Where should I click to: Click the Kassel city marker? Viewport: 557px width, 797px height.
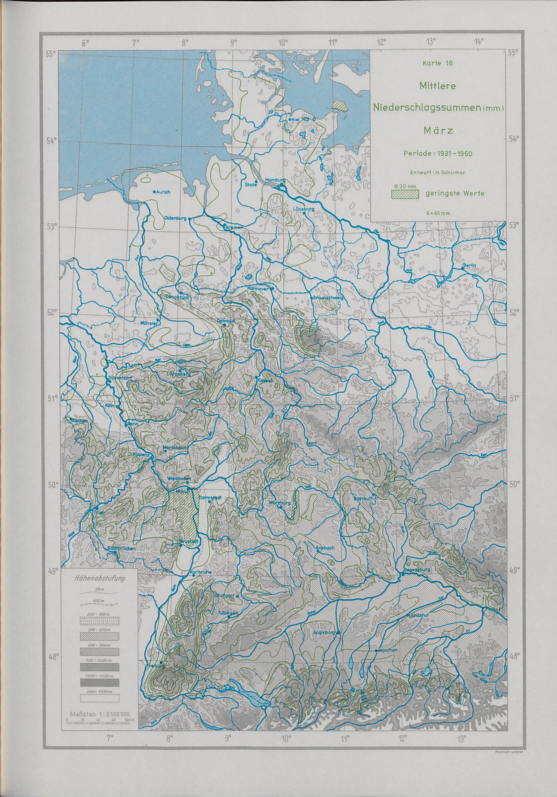[256, 377]
